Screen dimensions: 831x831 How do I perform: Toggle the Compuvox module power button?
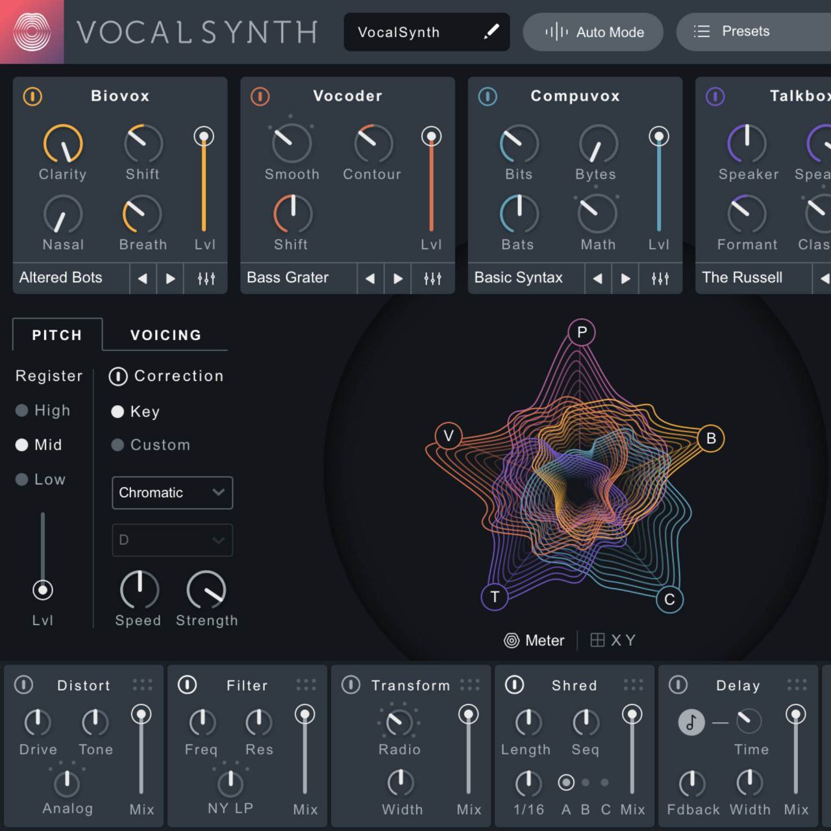coord(488,97)
